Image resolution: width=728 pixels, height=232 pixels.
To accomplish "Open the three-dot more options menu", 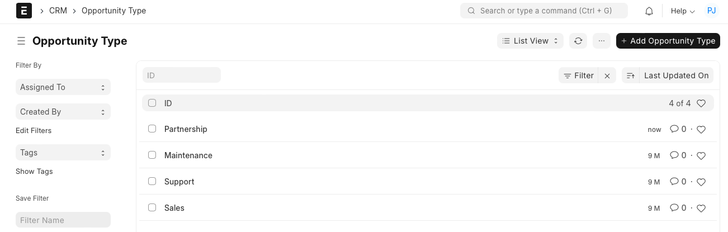I will point(602,41).
